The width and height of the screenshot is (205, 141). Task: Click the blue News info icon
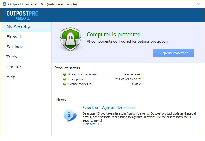tap(70, 115)
